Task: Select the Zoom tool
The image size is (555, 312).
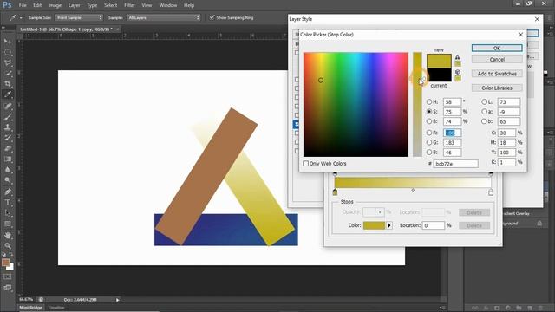Action: point(8,246)
